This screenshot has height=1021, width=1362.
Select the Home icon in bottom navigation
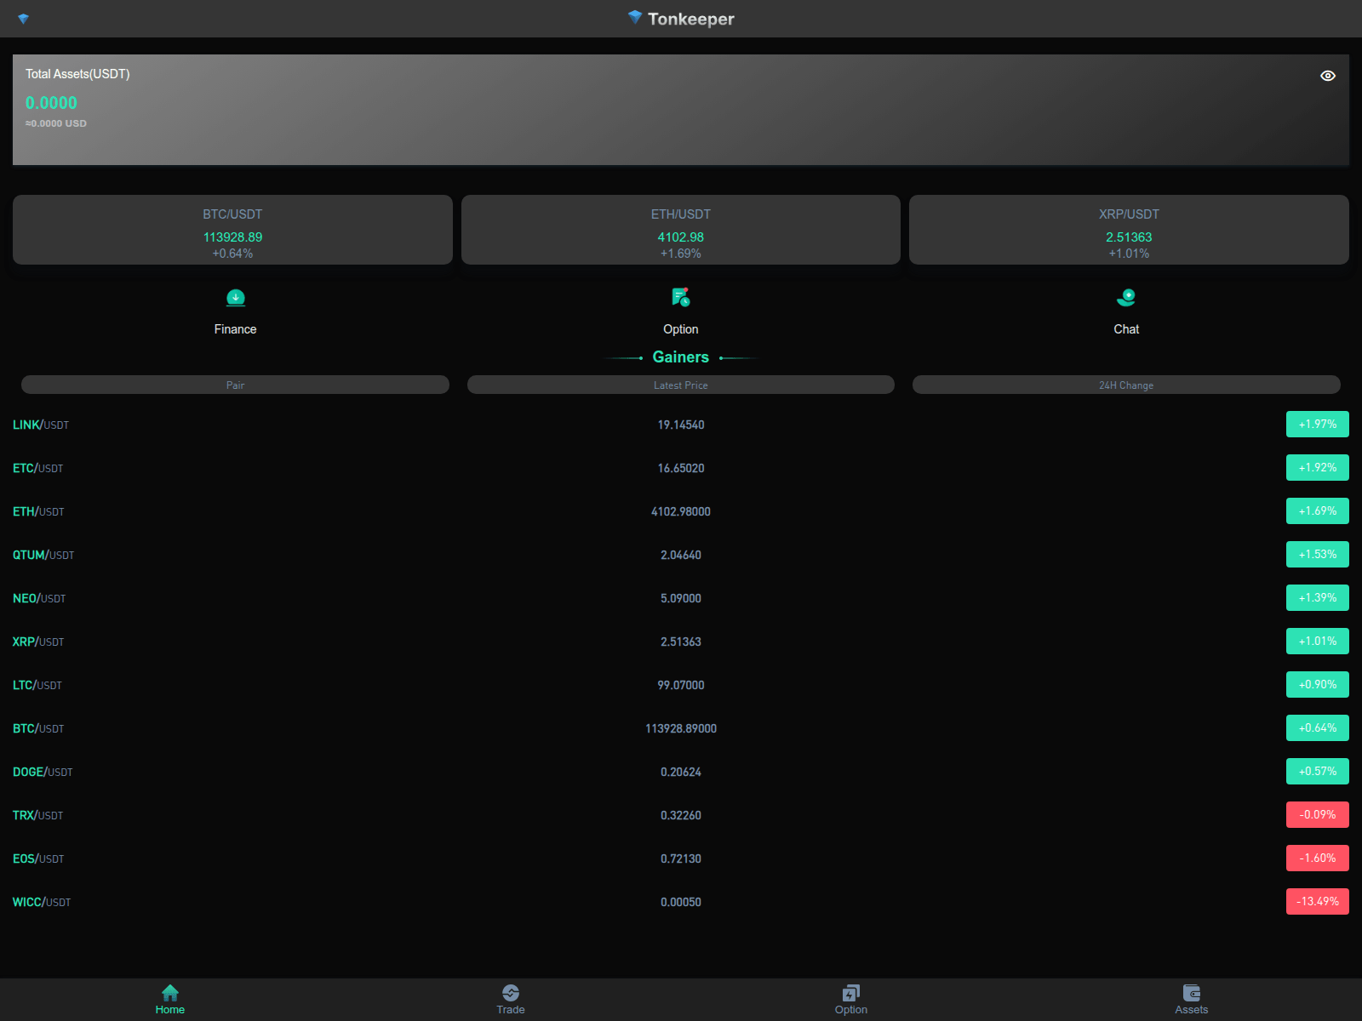(x=169, y=992)
